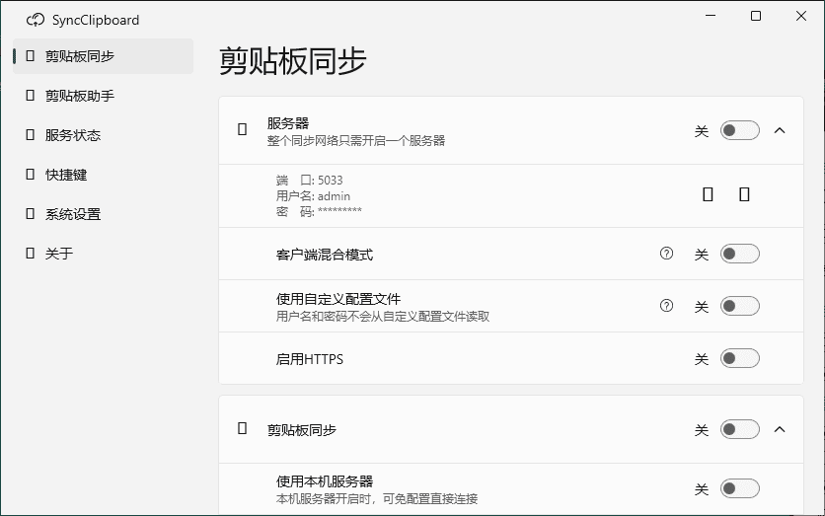Maximize the SyncClipboard window
This screenshot has width=825, height=516.
tap(756, 16)
